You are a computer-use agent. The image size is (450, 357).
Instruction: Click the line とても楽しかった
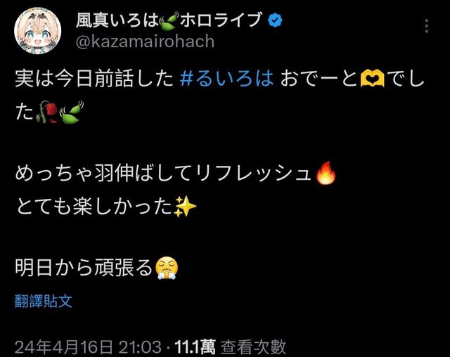[94, 207]
